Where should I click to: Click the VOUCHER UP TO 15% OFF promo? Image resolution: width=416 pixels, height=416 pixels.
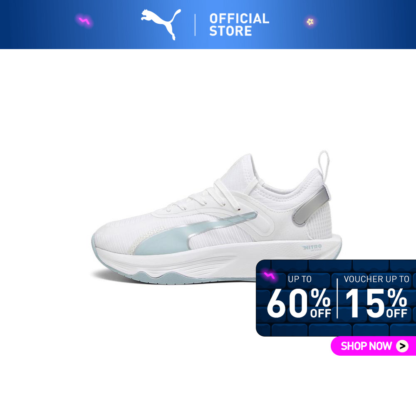coord(376,297)
